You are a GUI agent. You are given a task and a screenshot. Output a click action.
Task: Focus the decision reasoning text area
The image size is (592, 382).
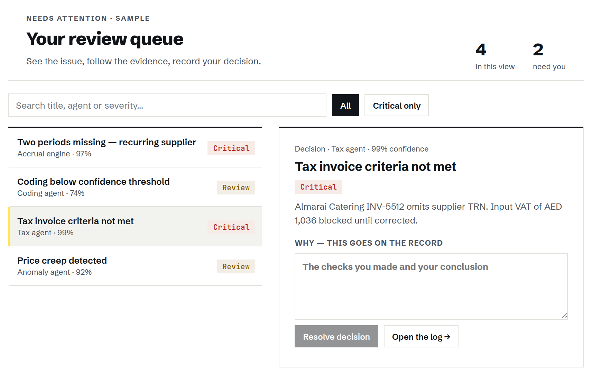[x=431, y=286]
